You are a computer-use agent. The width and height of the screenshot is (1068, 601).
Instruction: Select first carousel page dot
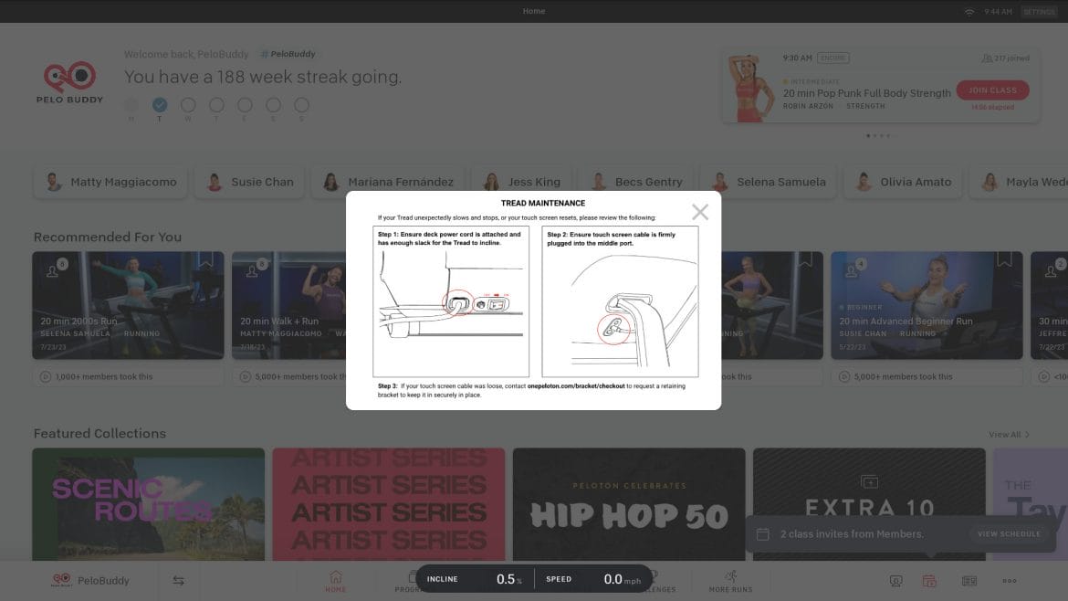868,135
